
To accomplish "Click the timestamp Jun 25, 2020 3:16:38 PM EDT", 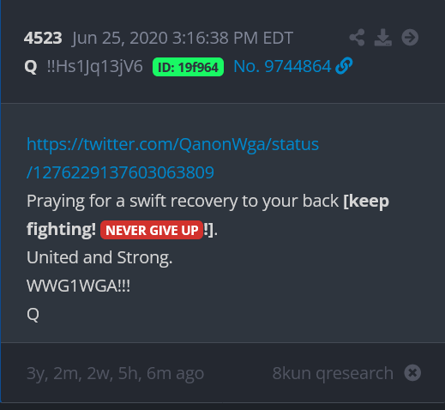I will (183, 38).
